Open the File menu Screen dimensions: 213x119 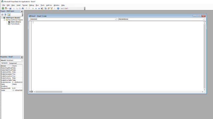(4, 5)
